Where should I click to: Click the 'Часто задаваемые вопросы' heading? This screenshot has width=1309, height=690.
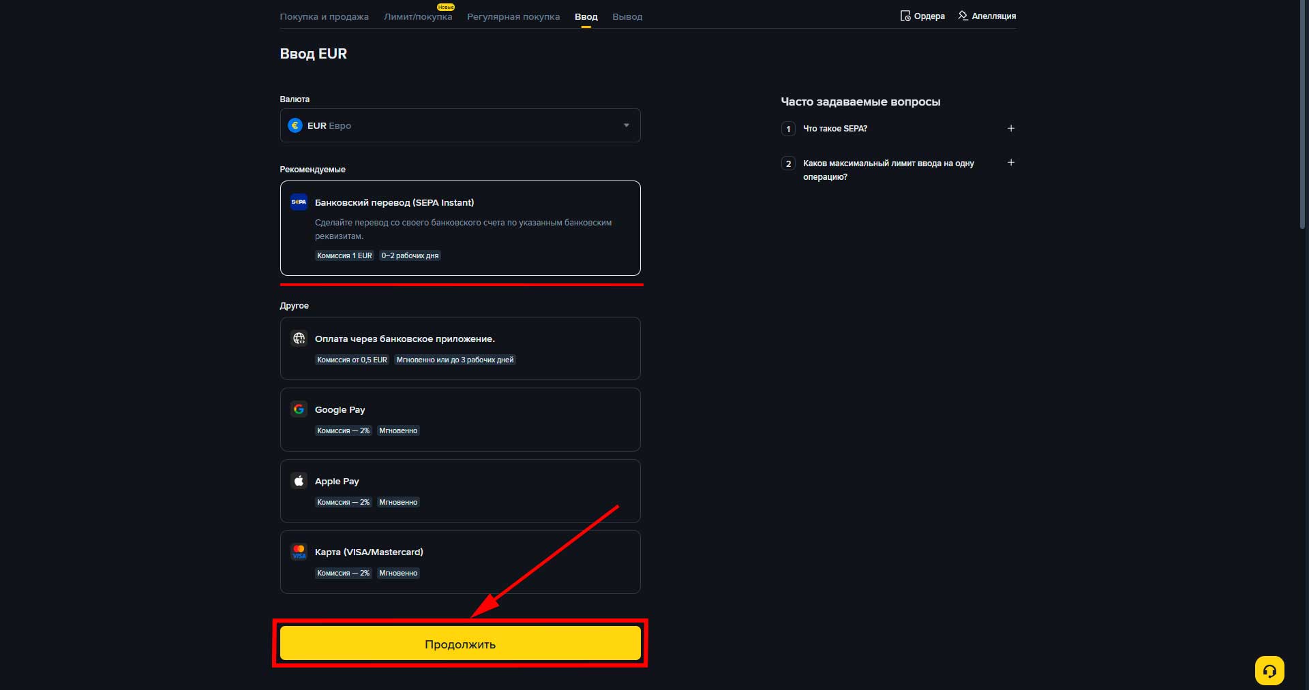pyautogui.click(x=860, y=101)
